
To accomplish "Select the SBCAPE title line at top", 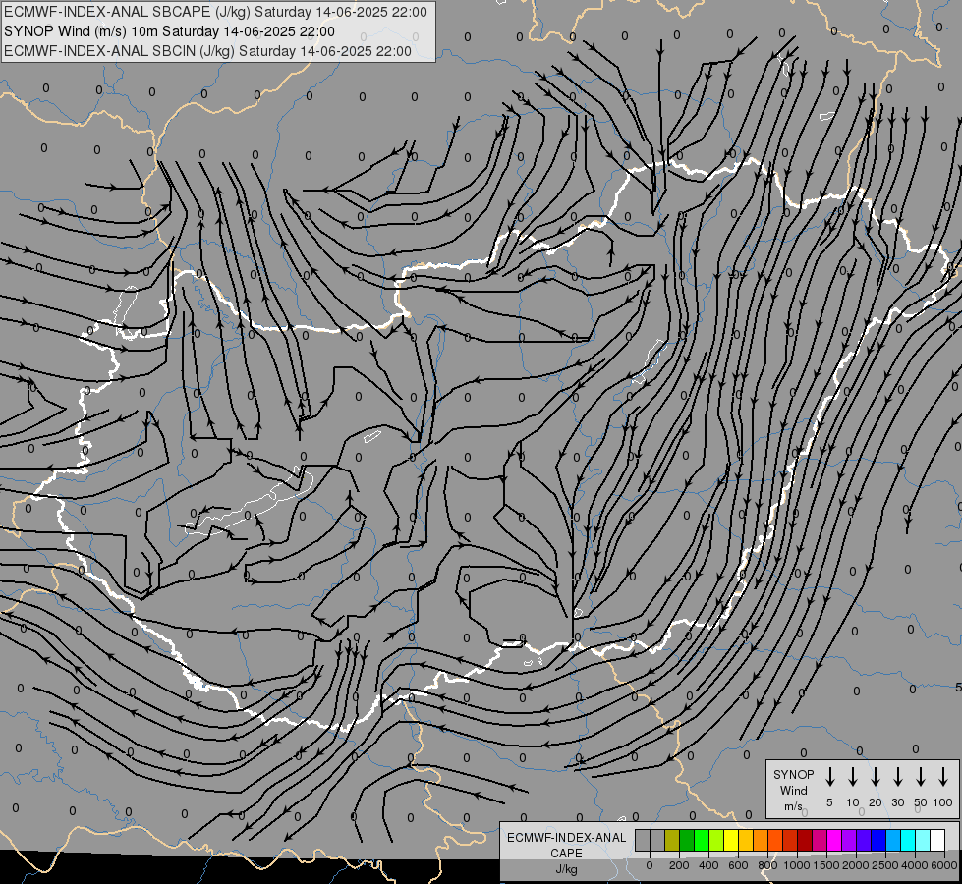I will (x=215, y=12).
